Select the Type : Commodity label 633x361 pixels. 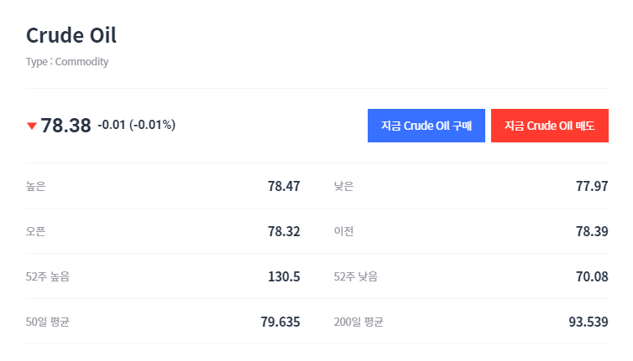pos(67,61)
